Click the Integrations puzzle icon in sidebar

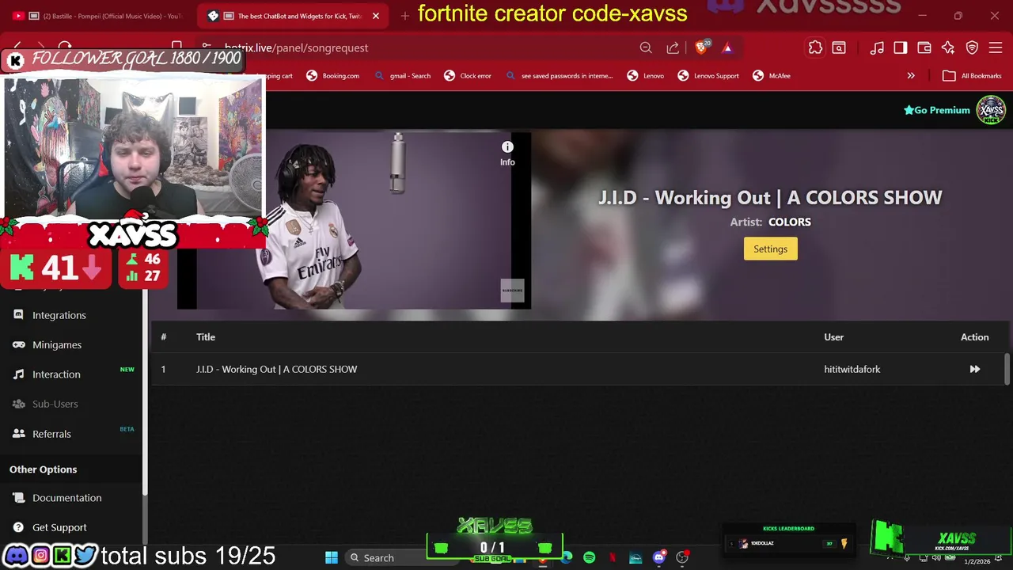18,315
